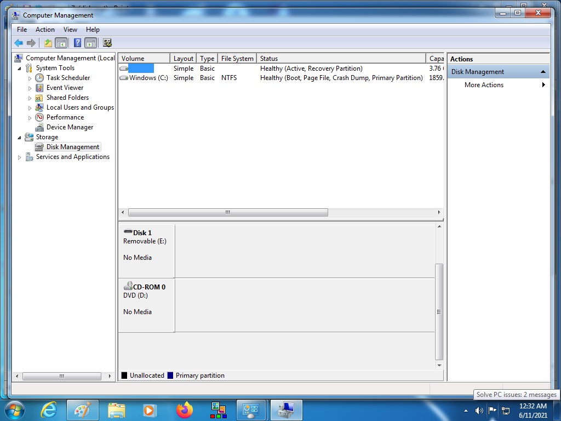Viewport: 561px width, 421px height.
Task: Open the More Actions submenu arrow
Action: [x=543, y=85]
